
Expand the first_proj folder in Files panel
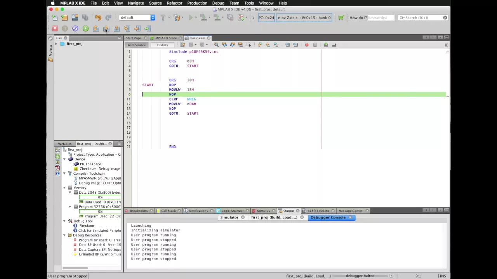click(x=56, y=44)
